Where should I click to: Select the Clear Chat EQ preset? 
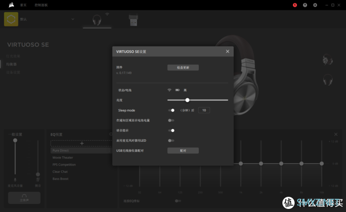tap(60, 171)
